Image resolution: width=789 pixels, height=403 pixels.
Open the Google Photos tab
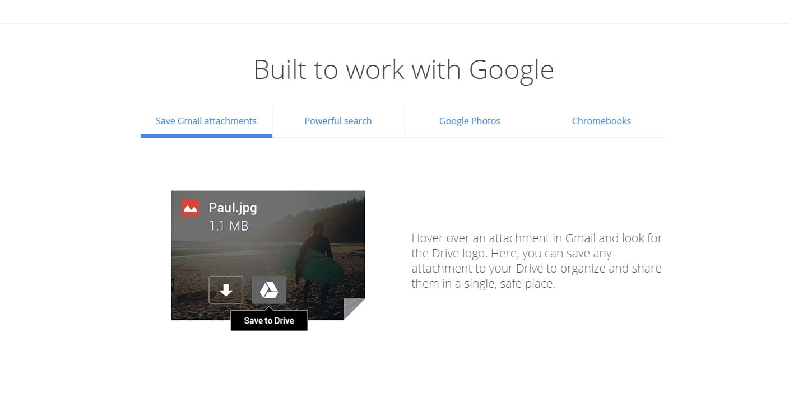[x=470, y=121]
